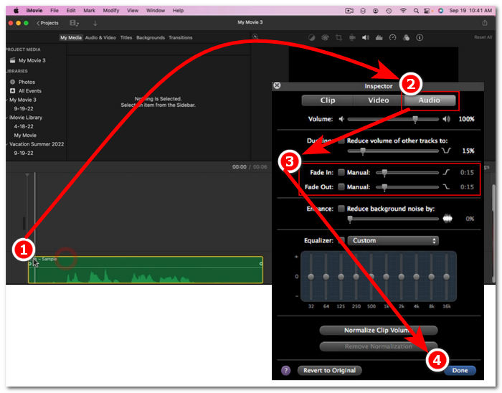Click the Done button

[x=460, y=371]
